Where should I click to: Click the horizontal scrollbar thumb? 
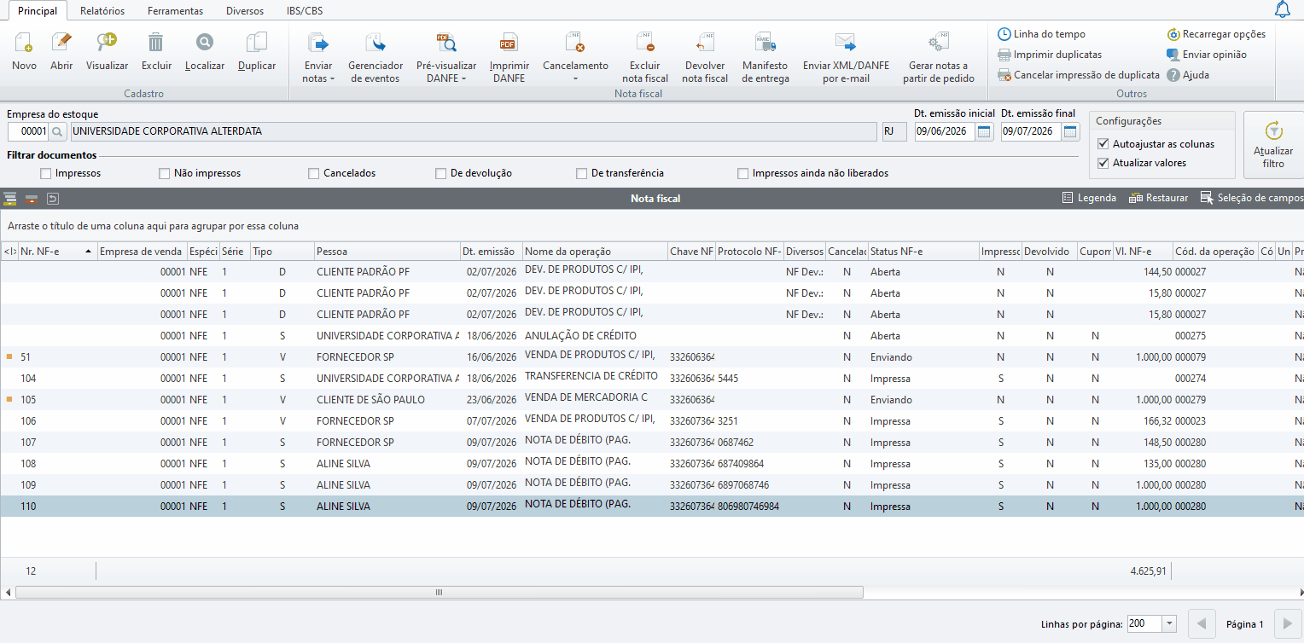440,592
